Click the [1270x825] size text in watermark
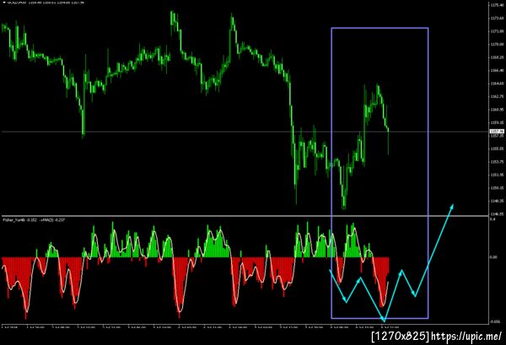506x345 pixels. click(x=400, y=337)
